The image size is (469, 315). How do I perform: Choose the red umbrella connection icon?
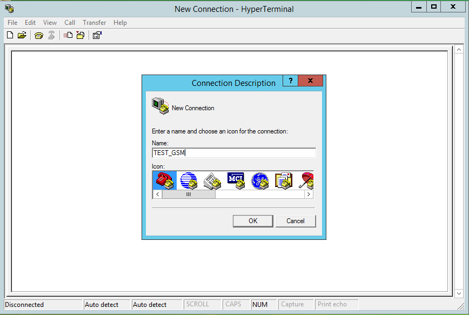(x=306, y=180)
